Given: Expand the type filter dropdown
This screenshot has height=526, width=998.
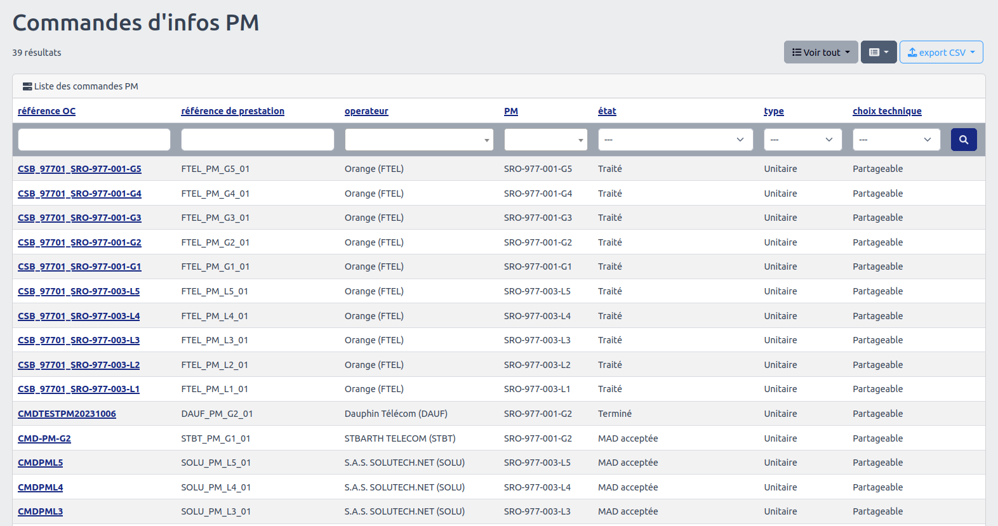Looking at the screenshot, I should pyautogui.click(x=802, y=140).
